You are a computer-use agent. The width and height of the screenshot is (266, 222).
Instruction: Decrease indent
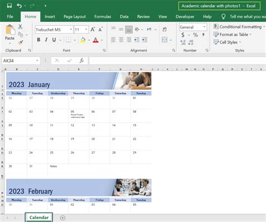click(136, 40)
